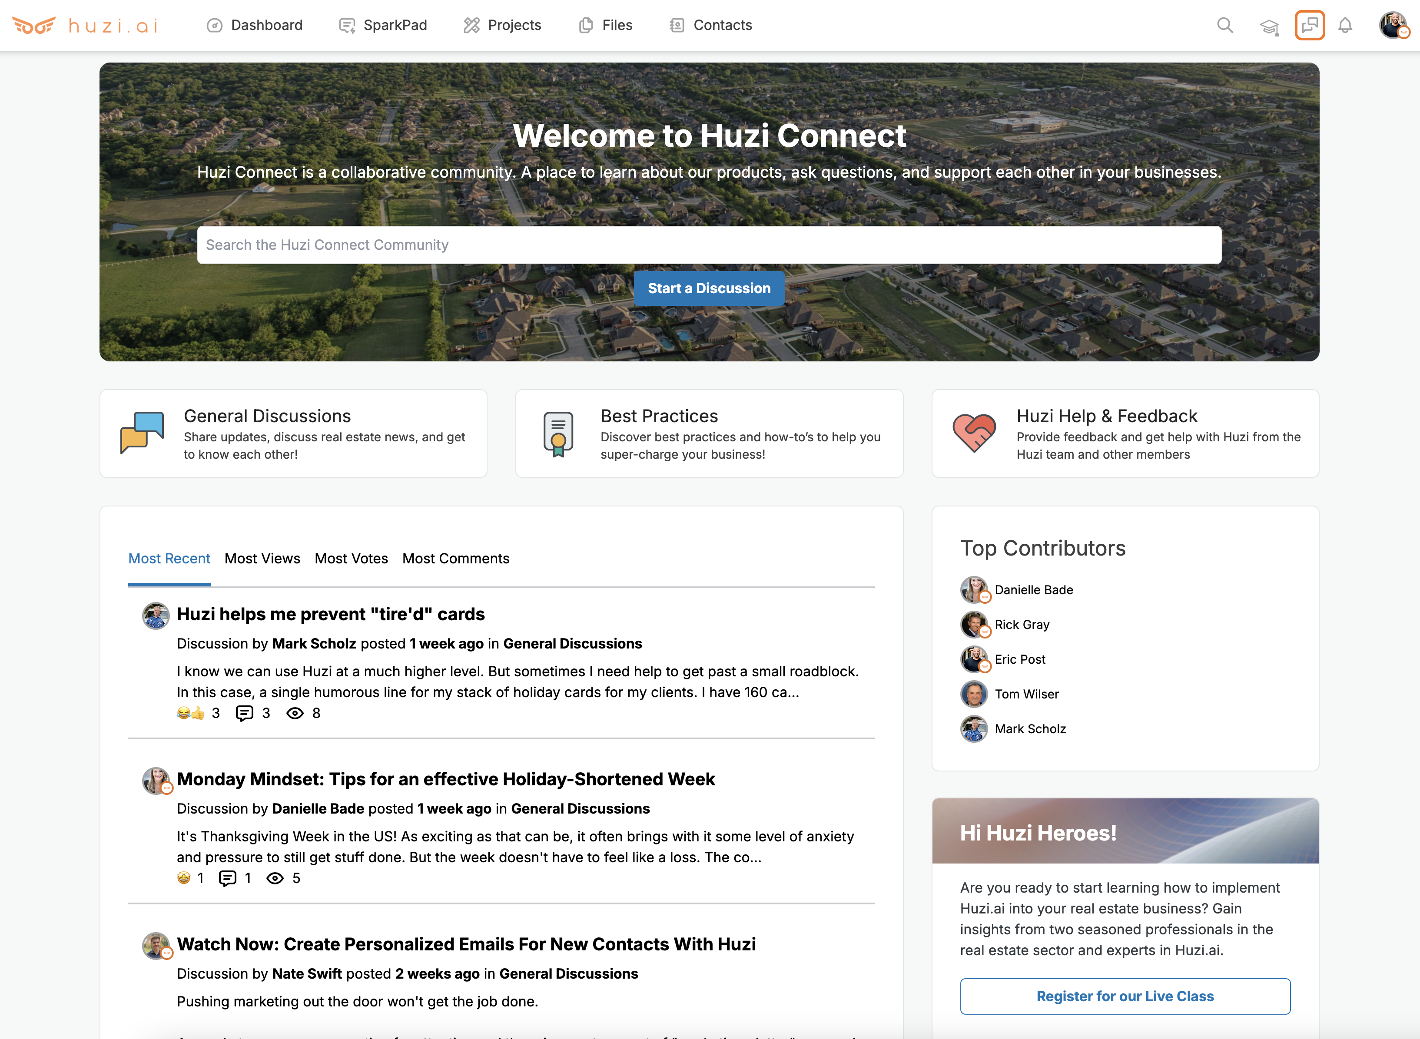Click Danielle Bade avatar in Top Contributors

(974, 589)
